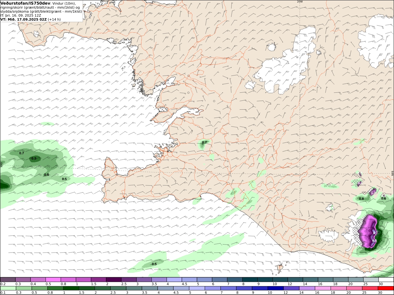
Task: Click the '0.6' precipitation label near the right edge
Action: [x=384, y=199]
